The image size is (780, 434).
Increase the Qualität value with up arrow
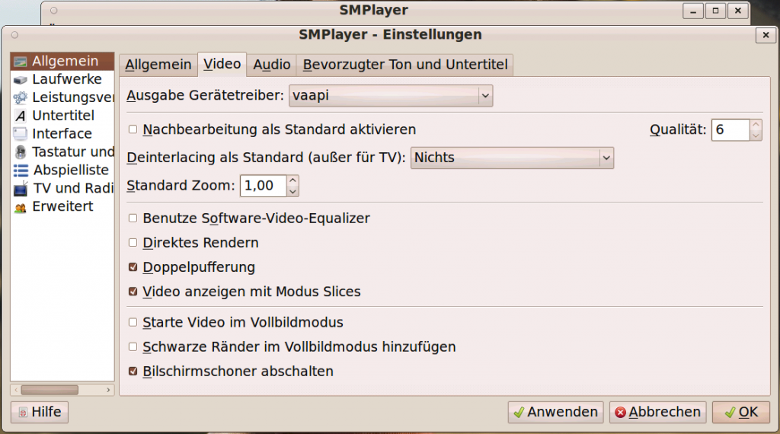pyautogui.click(x=756, y=124)
